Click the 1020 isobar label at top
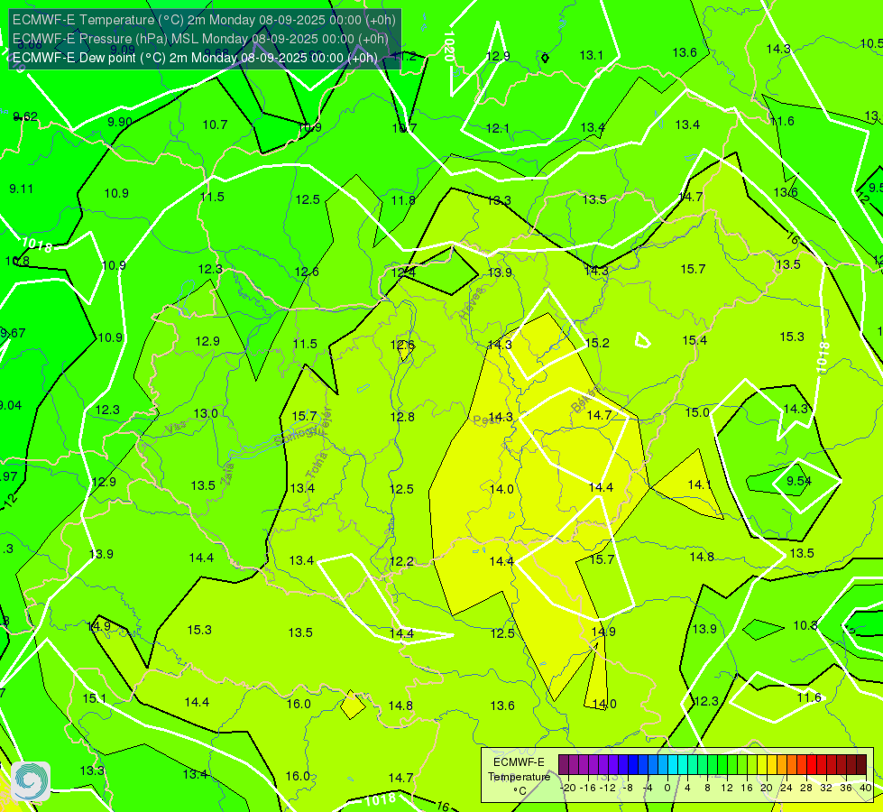The image size is (883, 812). 449,46
